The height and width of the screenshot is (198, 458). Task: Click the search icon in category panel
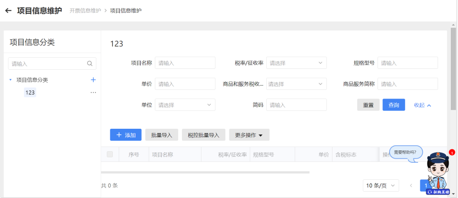point(90,64)
